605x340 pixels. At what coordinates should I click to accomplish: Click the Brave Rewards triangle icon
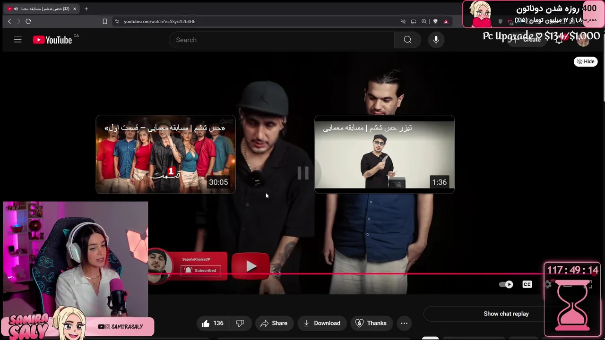pyautogui.click(x=446, y=21)
